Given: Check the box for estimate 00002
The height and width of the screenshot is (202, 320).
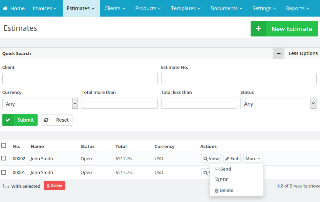Looking at the screenshot, I should coord(4,158).
